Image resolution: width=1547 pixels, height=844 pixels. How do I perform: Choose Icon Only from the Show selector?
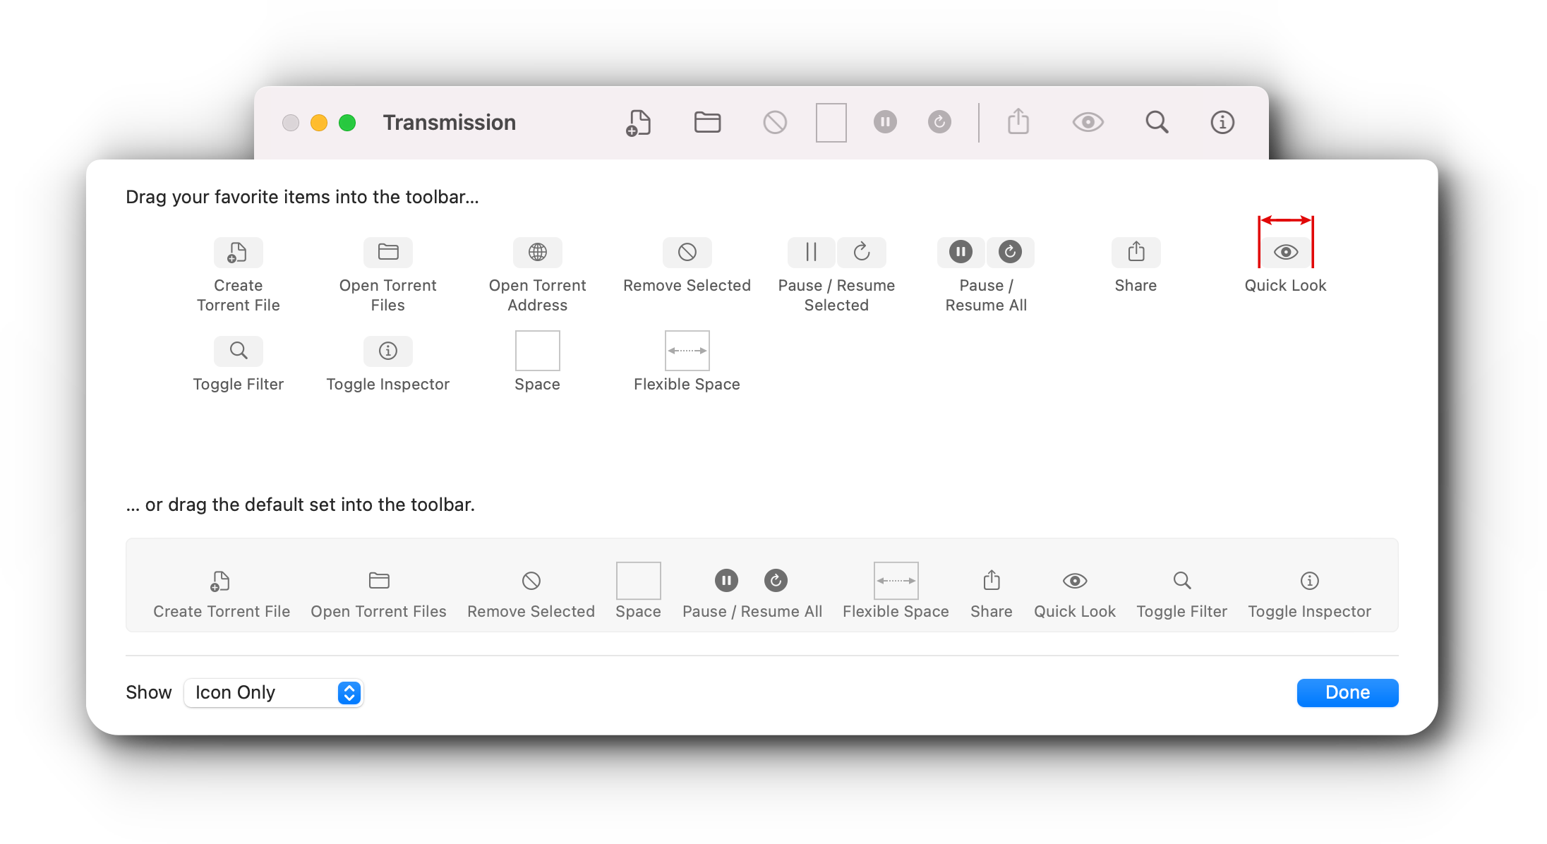click(273, 692)
